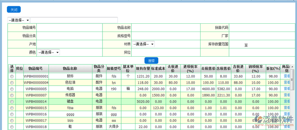Viewport: 297px width, 130px height.
Task: Sort by 现有存量 column header
Action: (x=143, y=68)
